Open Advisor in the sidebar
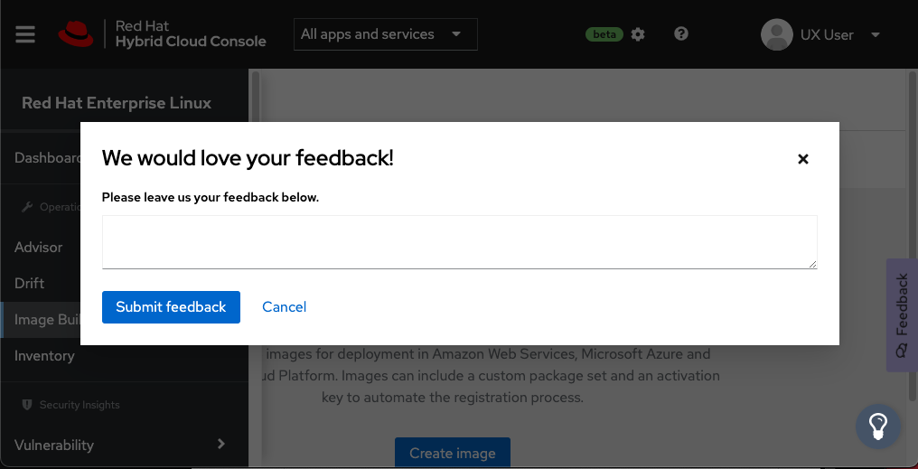 point(39,247)
